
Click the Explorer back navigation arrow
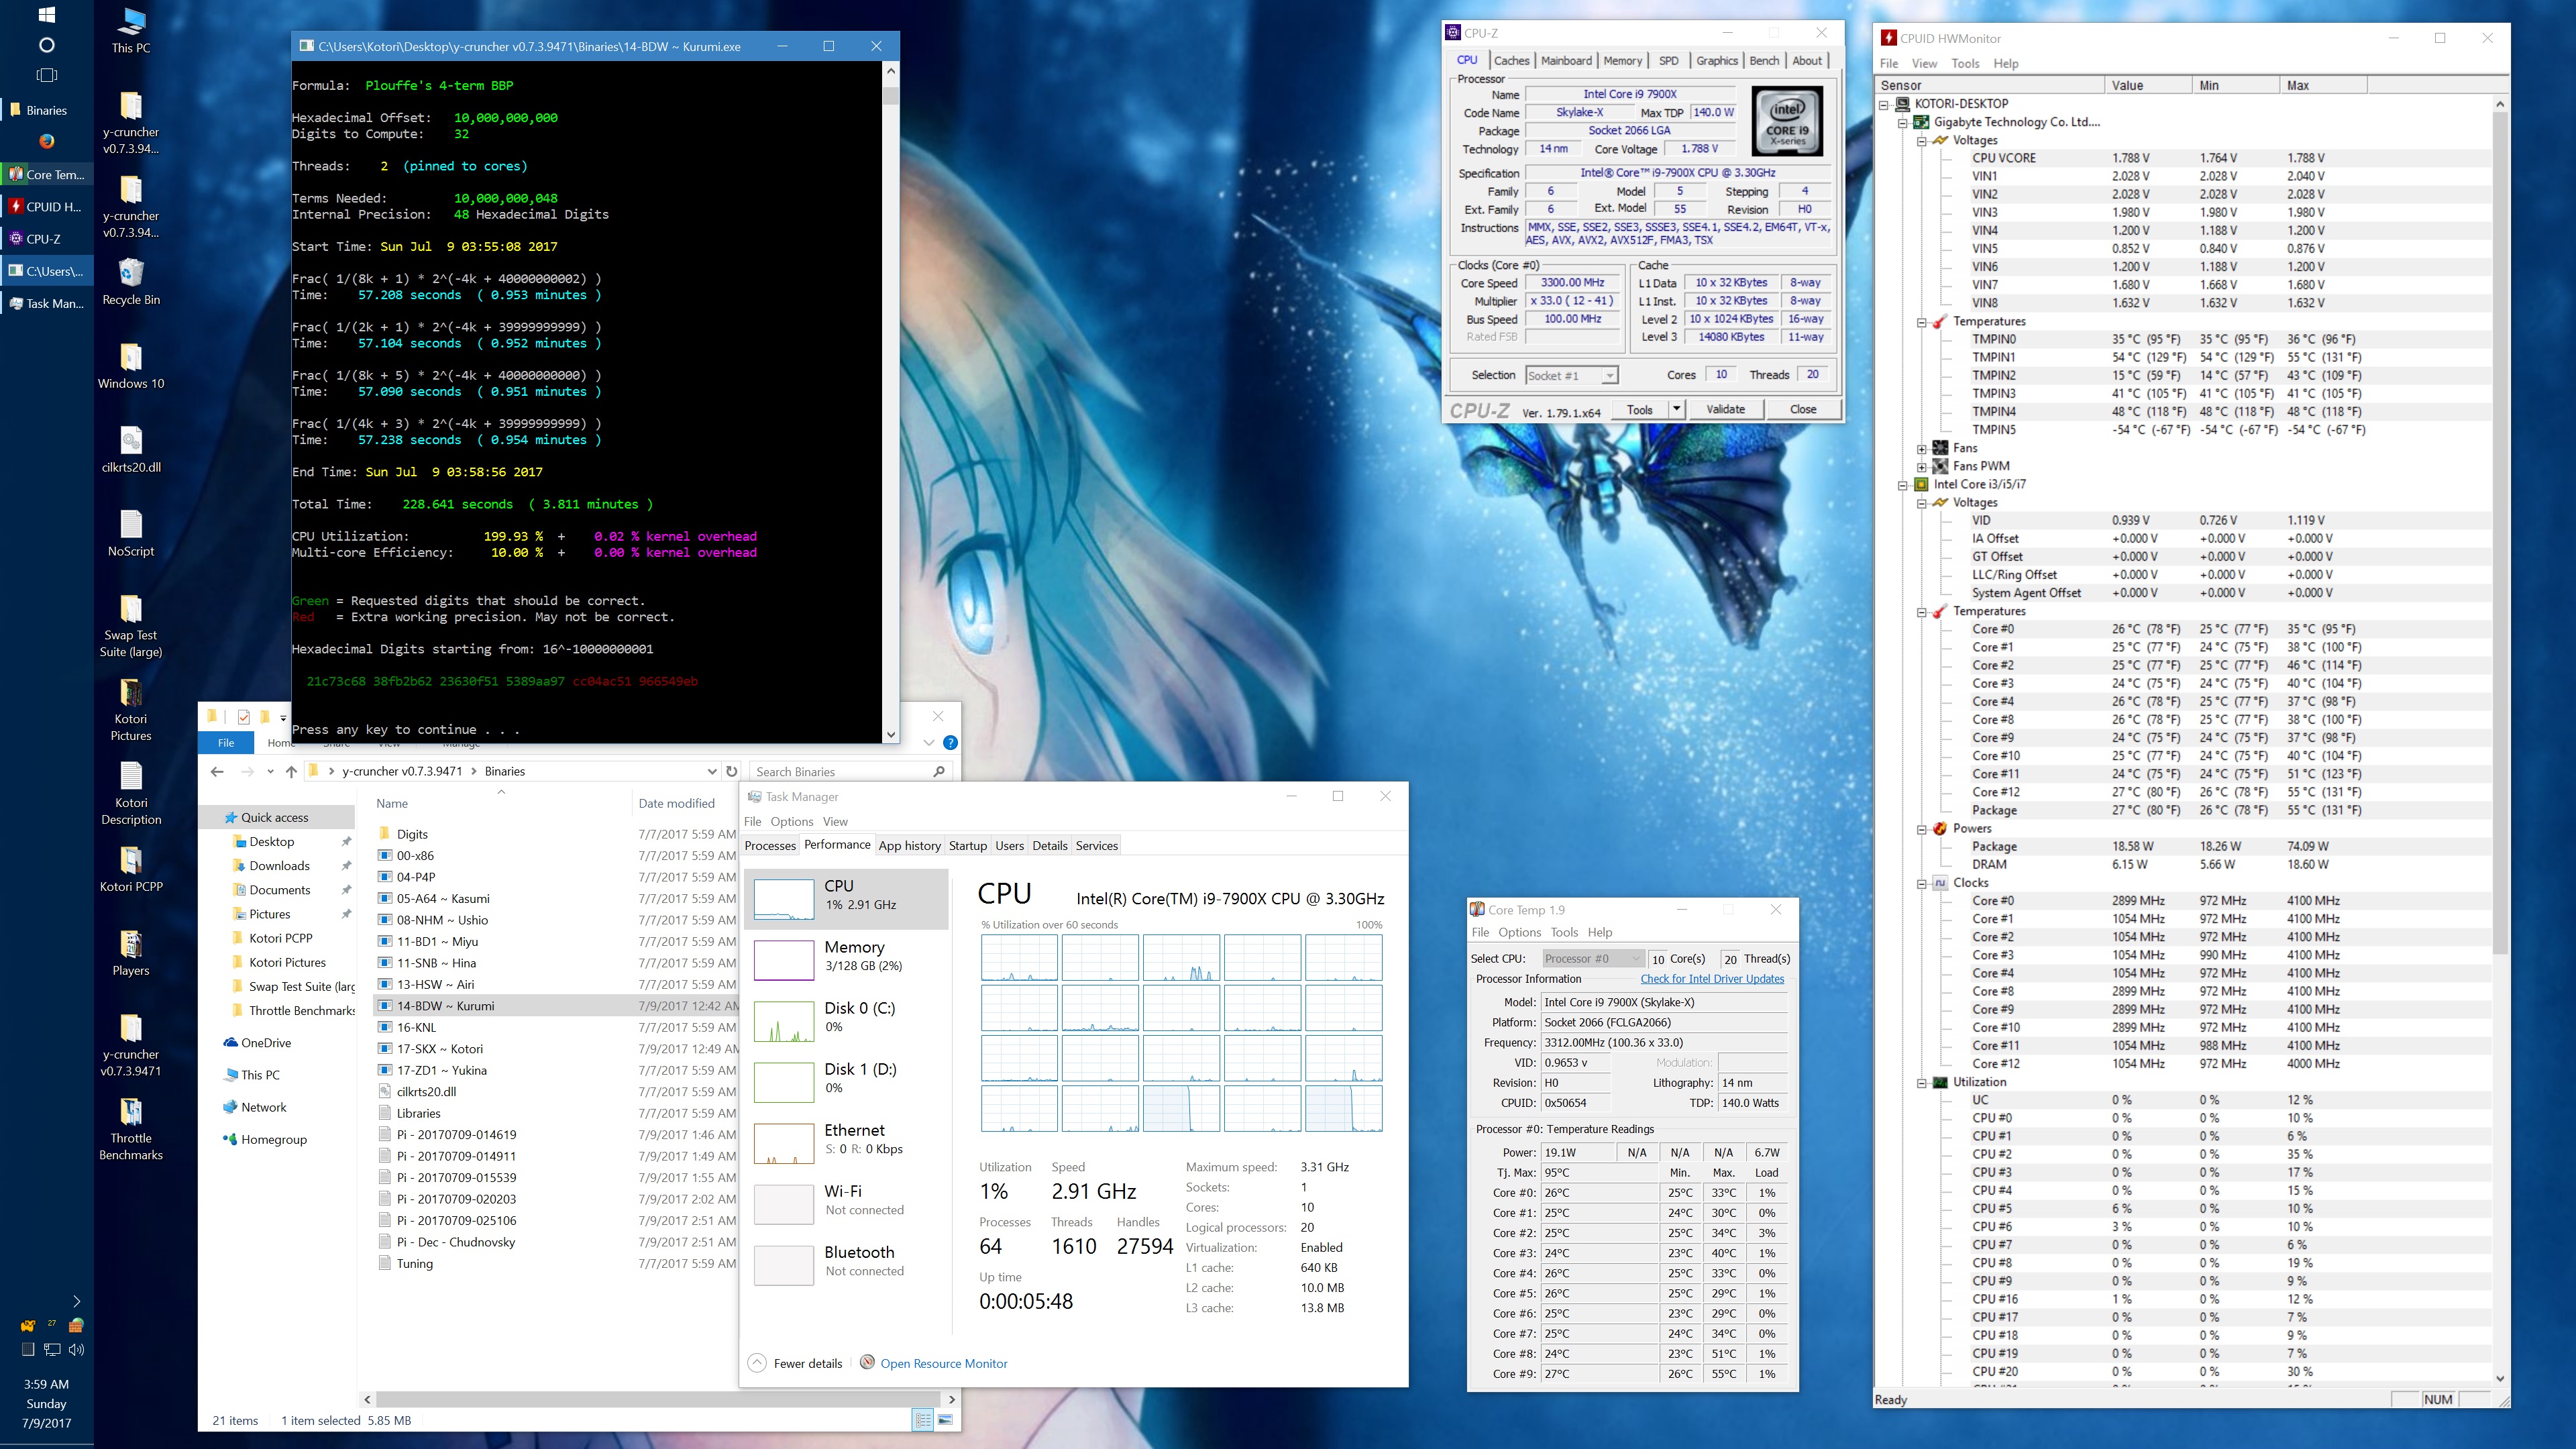pyautogui.click(x=217, y=771)
